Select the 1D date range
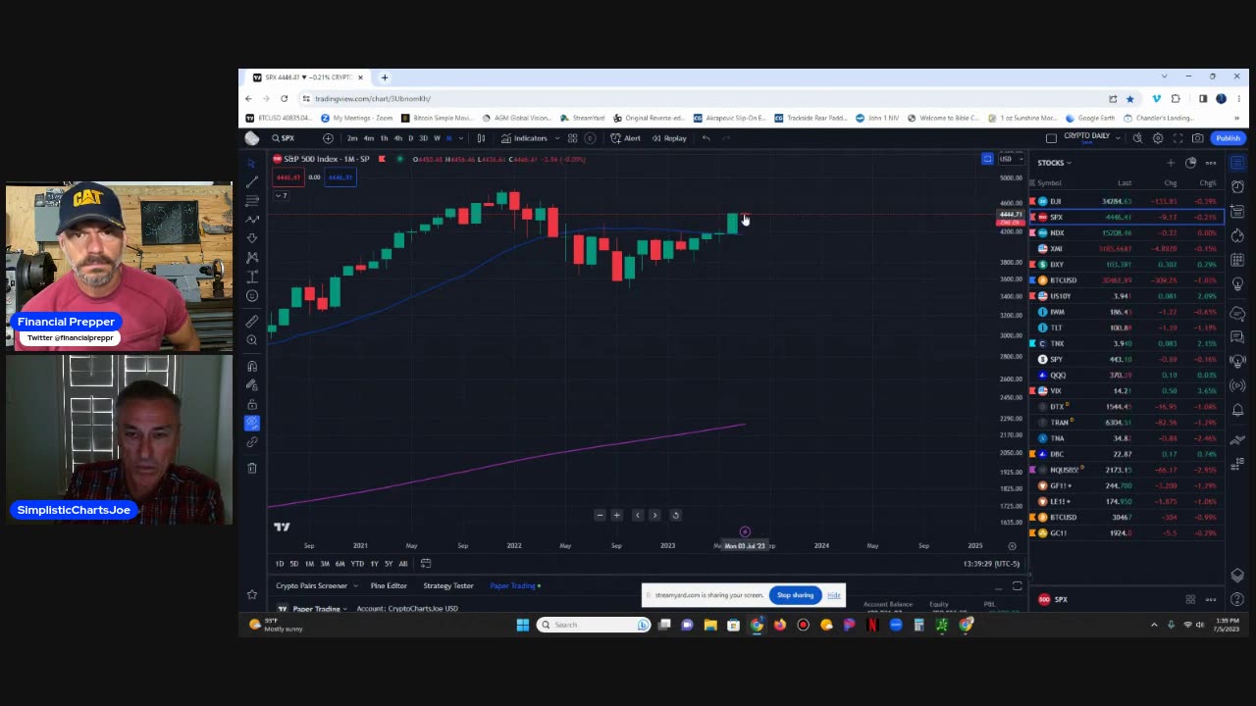The image size is (1256, 706). point(280,564)
